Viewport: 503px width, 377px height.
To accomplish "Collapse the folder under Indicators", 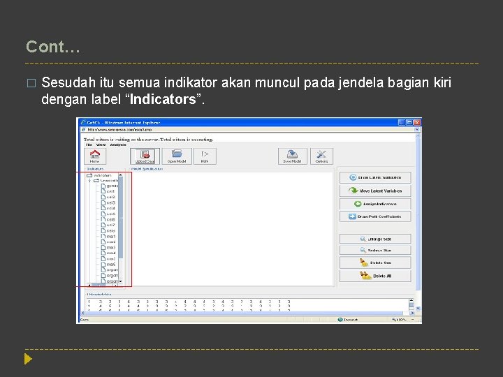I will point(90,181).
